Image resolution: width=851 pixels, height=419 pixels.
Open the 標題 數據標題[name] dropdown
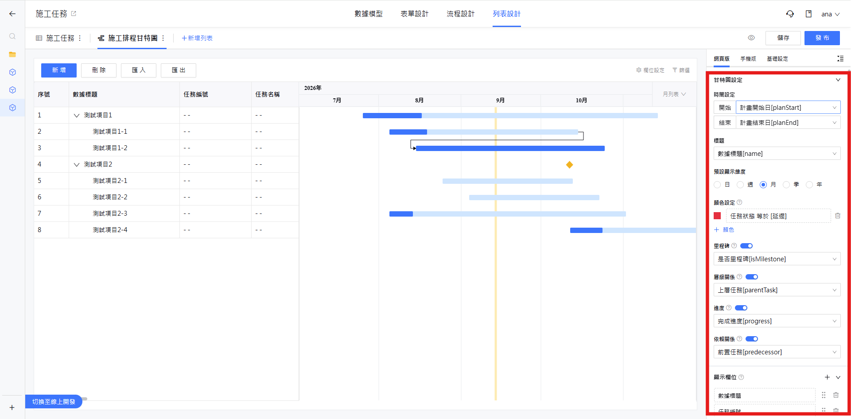[777, 154]
